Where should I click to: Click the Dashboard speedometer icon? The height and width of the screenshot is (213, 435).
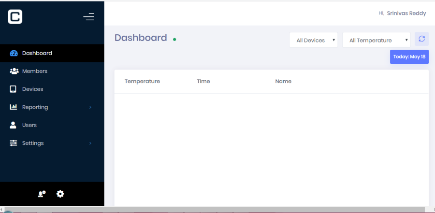pyautogui.click(x=14, y=53)
